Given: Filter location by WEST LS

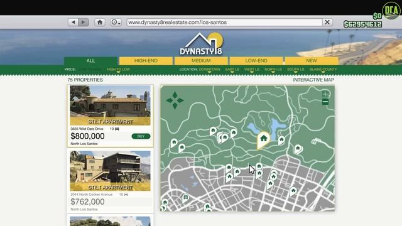Looking at the screenshot, I should click(251, 70).
